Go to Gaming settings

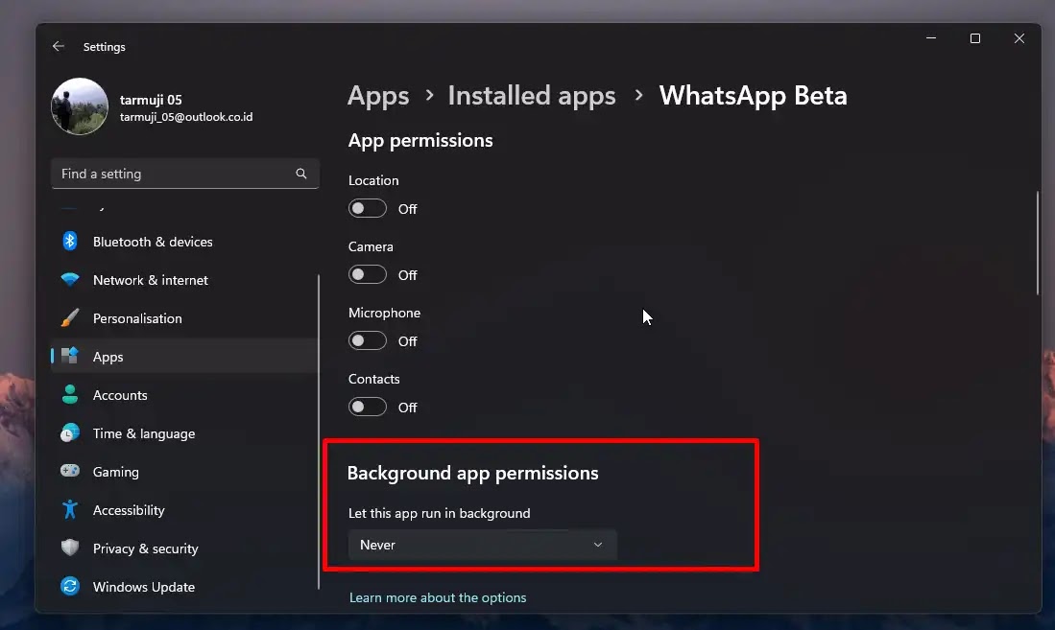coord(184,472)
